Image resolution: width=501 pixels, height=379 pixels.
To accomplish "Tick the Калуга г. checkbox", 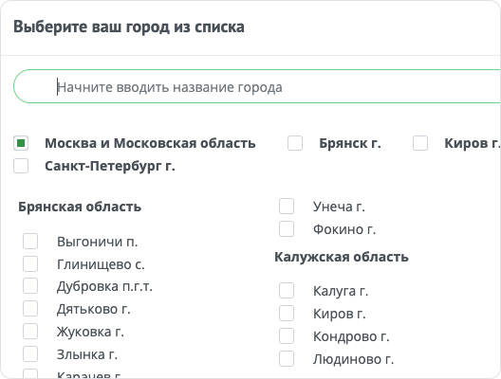I will (287, 290).
